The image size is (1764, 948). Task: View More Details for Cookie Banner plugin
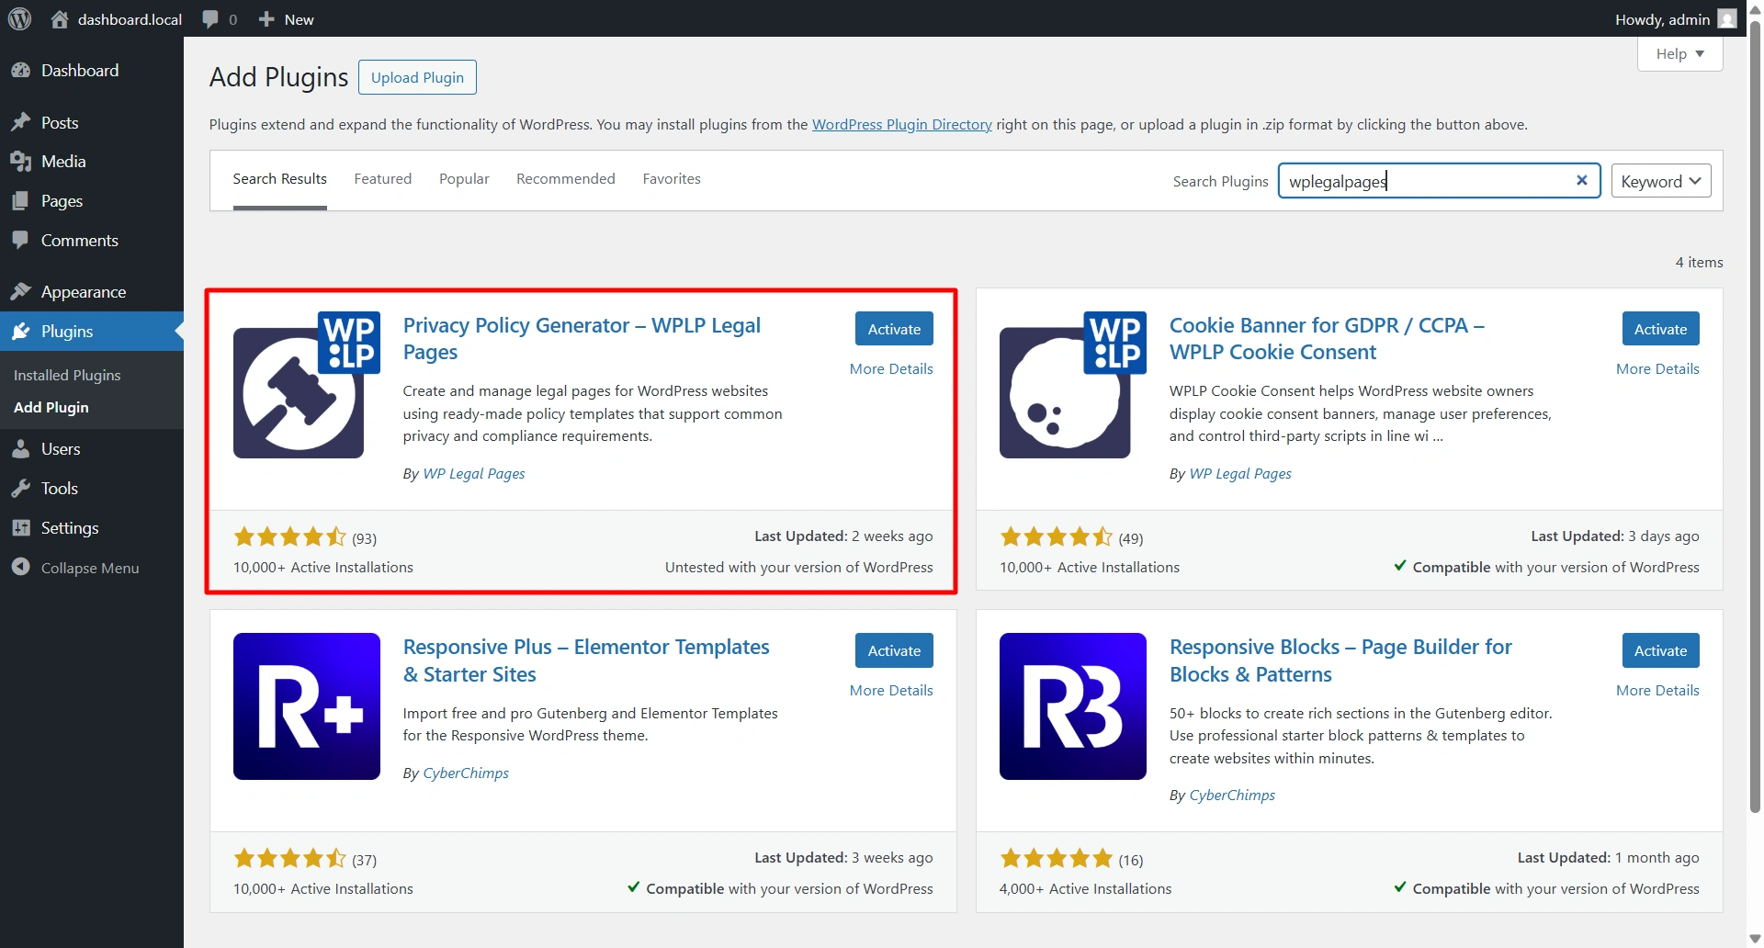click(1657, 368)
